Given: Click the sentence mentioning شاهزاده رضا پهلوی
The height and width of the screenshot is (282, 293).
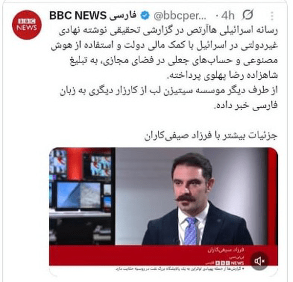Looking at the screenshot, I should [x=222, y=75].
